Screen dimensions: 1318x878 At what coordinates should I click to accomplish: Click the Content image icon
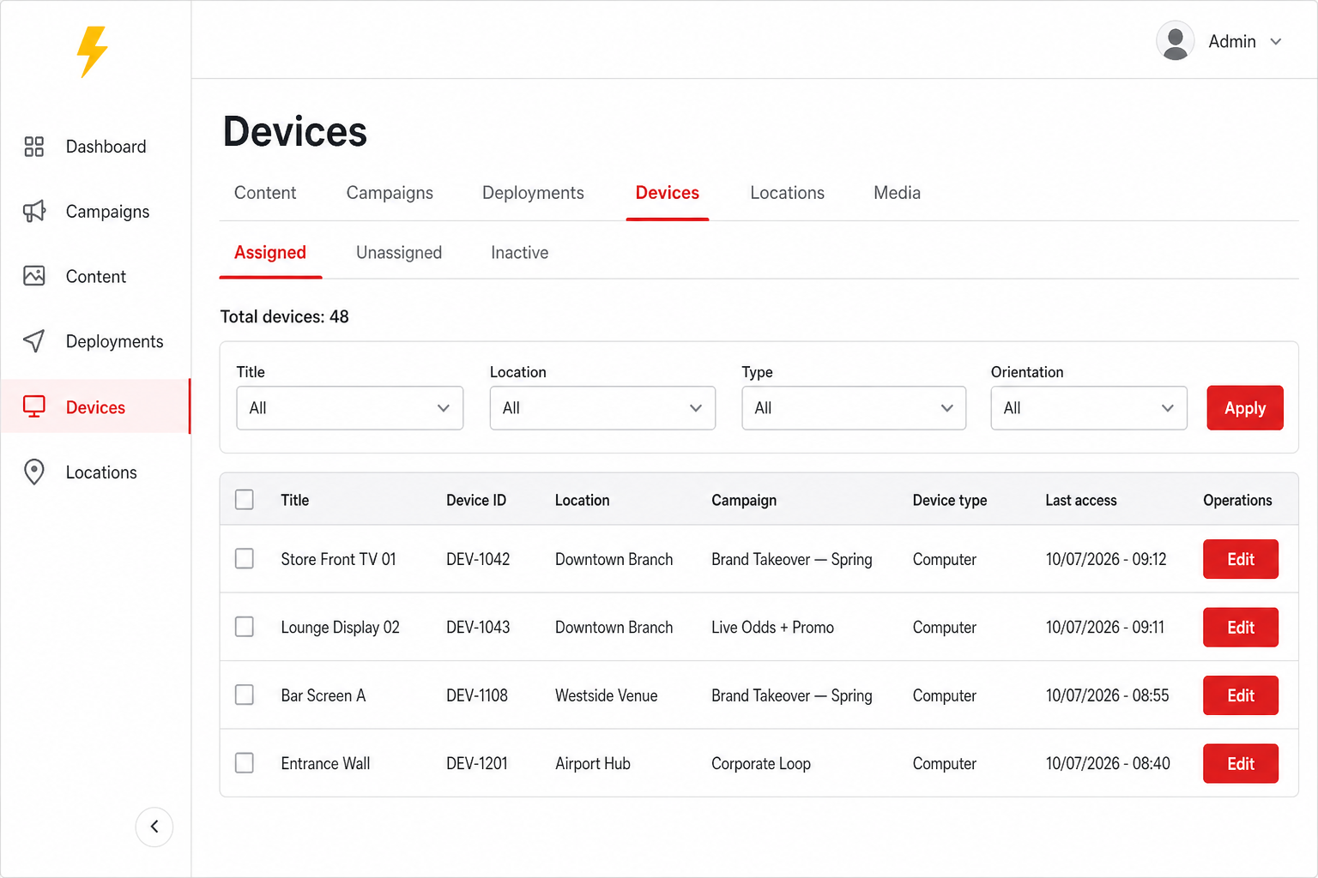(33, 276)
